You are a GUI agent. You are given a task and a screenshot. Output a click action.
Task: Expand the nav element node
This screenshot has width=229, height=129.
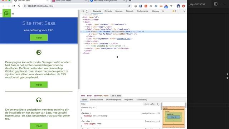(x=85, y=41)
